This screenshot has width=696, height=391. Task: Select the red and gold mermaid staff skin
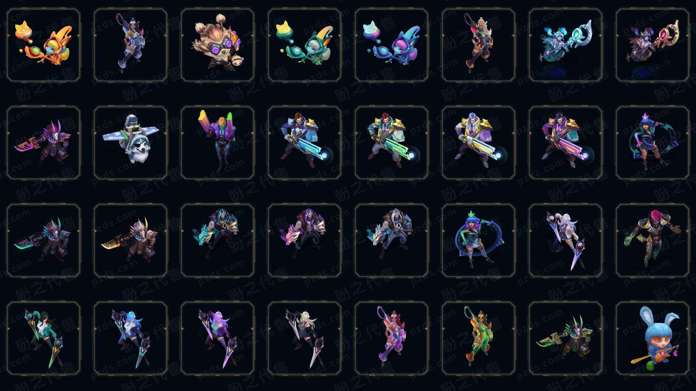pyautogui.click(x=652, y=45)
